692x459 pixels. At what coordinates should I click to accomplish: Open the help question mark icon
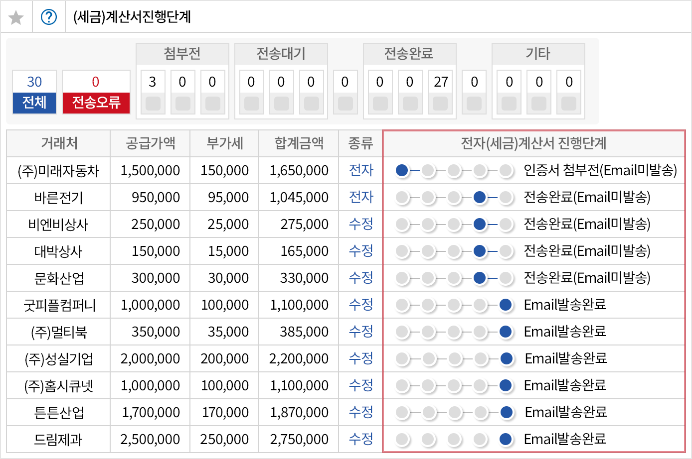[48, 17]
